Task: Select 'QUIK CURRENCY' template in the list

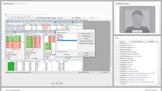Action: pos(60,37)
